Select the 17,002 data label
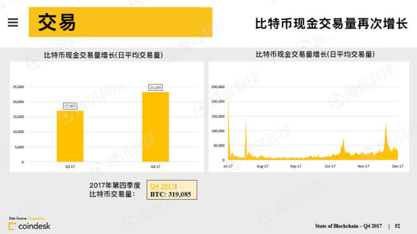The width and height of the screenshot is (417, 234). click(70, 106)
